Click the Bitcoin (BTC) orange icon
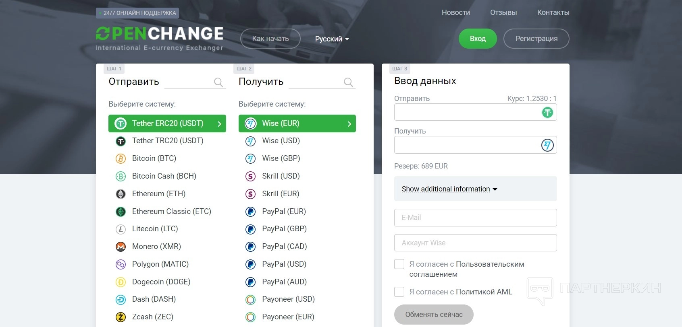 (121, 158)
